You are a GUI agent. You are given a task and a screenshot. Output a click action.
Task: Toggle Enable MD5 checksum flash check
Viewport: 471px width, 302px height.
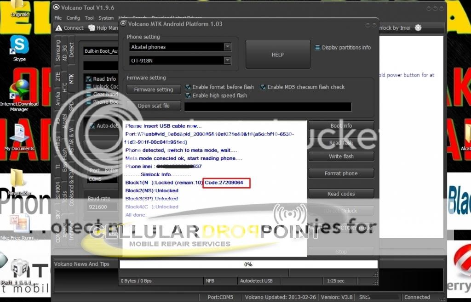coord(263,87)
